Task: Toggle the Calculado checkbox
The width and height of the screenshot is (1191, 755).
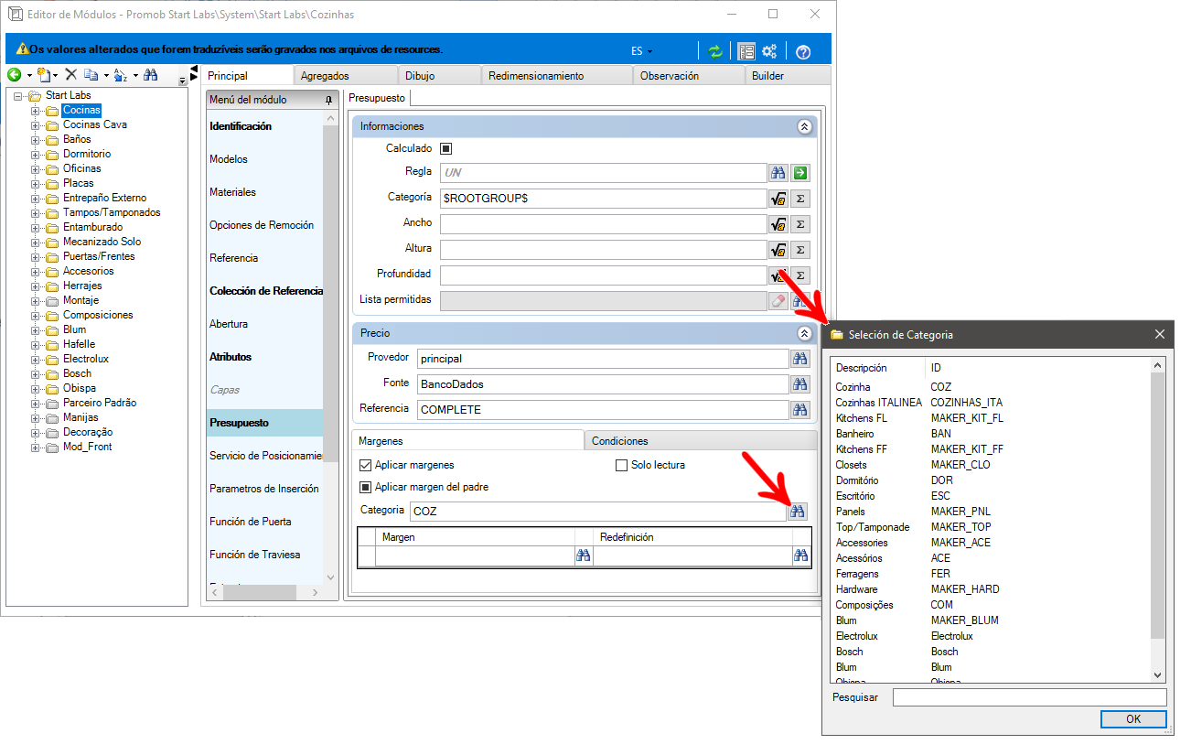Action: (446, 148)
